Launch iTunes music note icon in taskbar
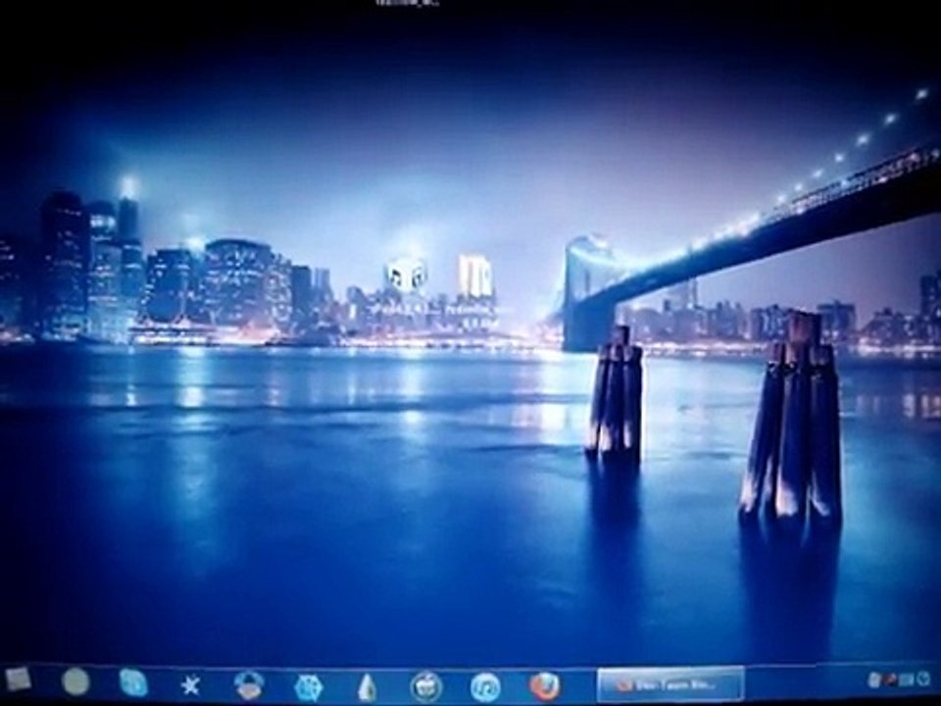The height and width of the screenshot is (706, 941). click(485, 686)
